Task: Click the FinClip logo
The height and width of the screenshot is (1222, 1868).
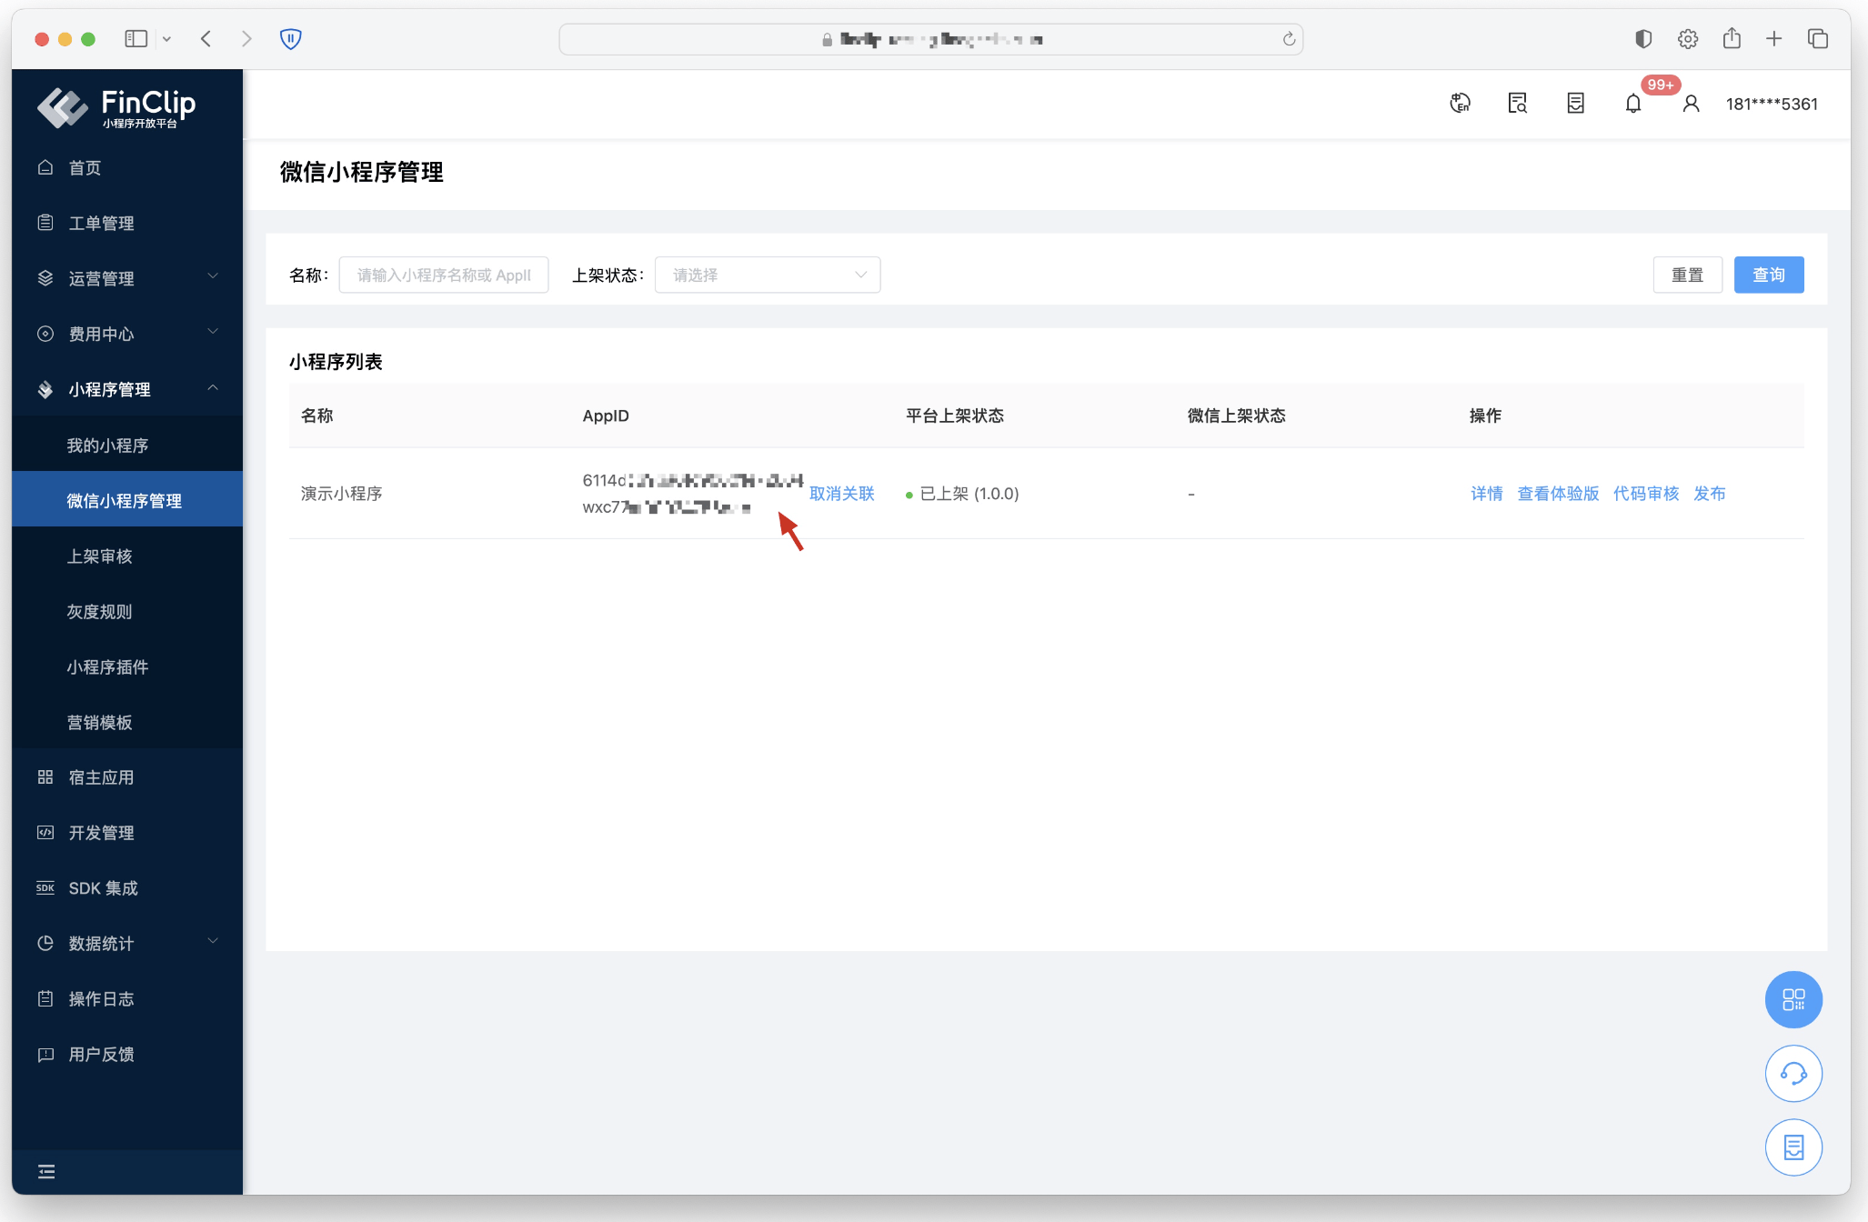Action: click(116, 107)
